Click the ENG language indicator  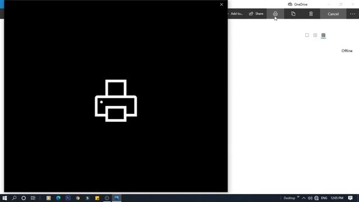(324, 198)
